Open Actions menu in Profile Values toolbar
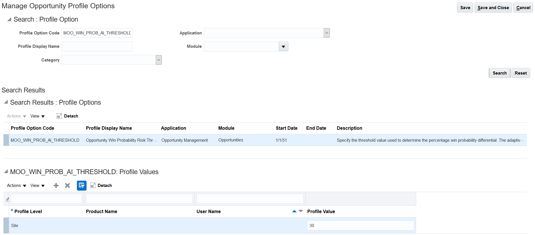Screen dimensions: 535x235 17,185
